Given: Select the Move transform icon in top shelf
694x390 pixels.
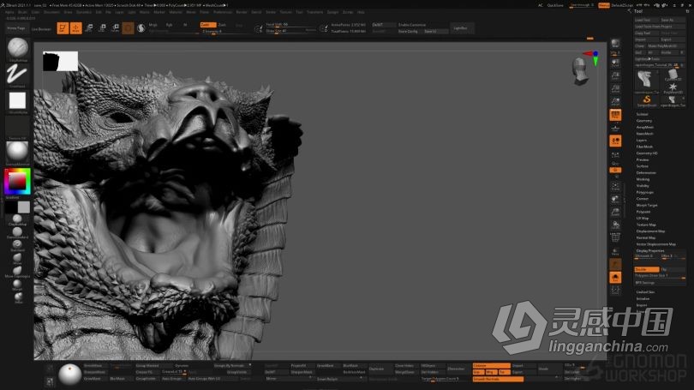Looking at the screenshot, I should coord(88,28).
